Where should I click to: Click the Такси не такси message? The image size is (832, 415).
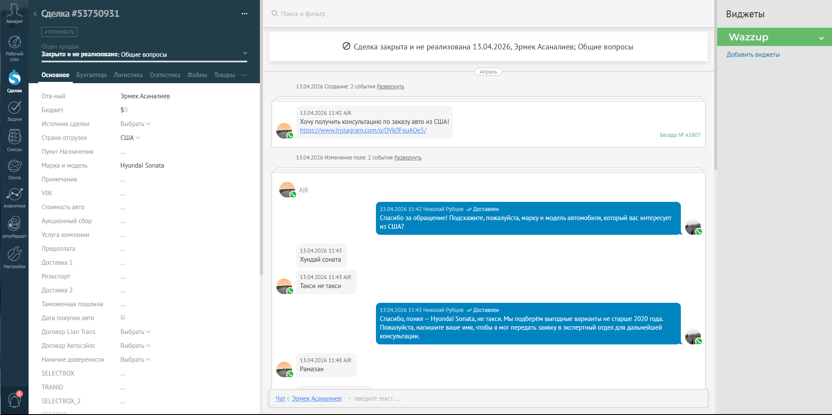coord(326,282)
